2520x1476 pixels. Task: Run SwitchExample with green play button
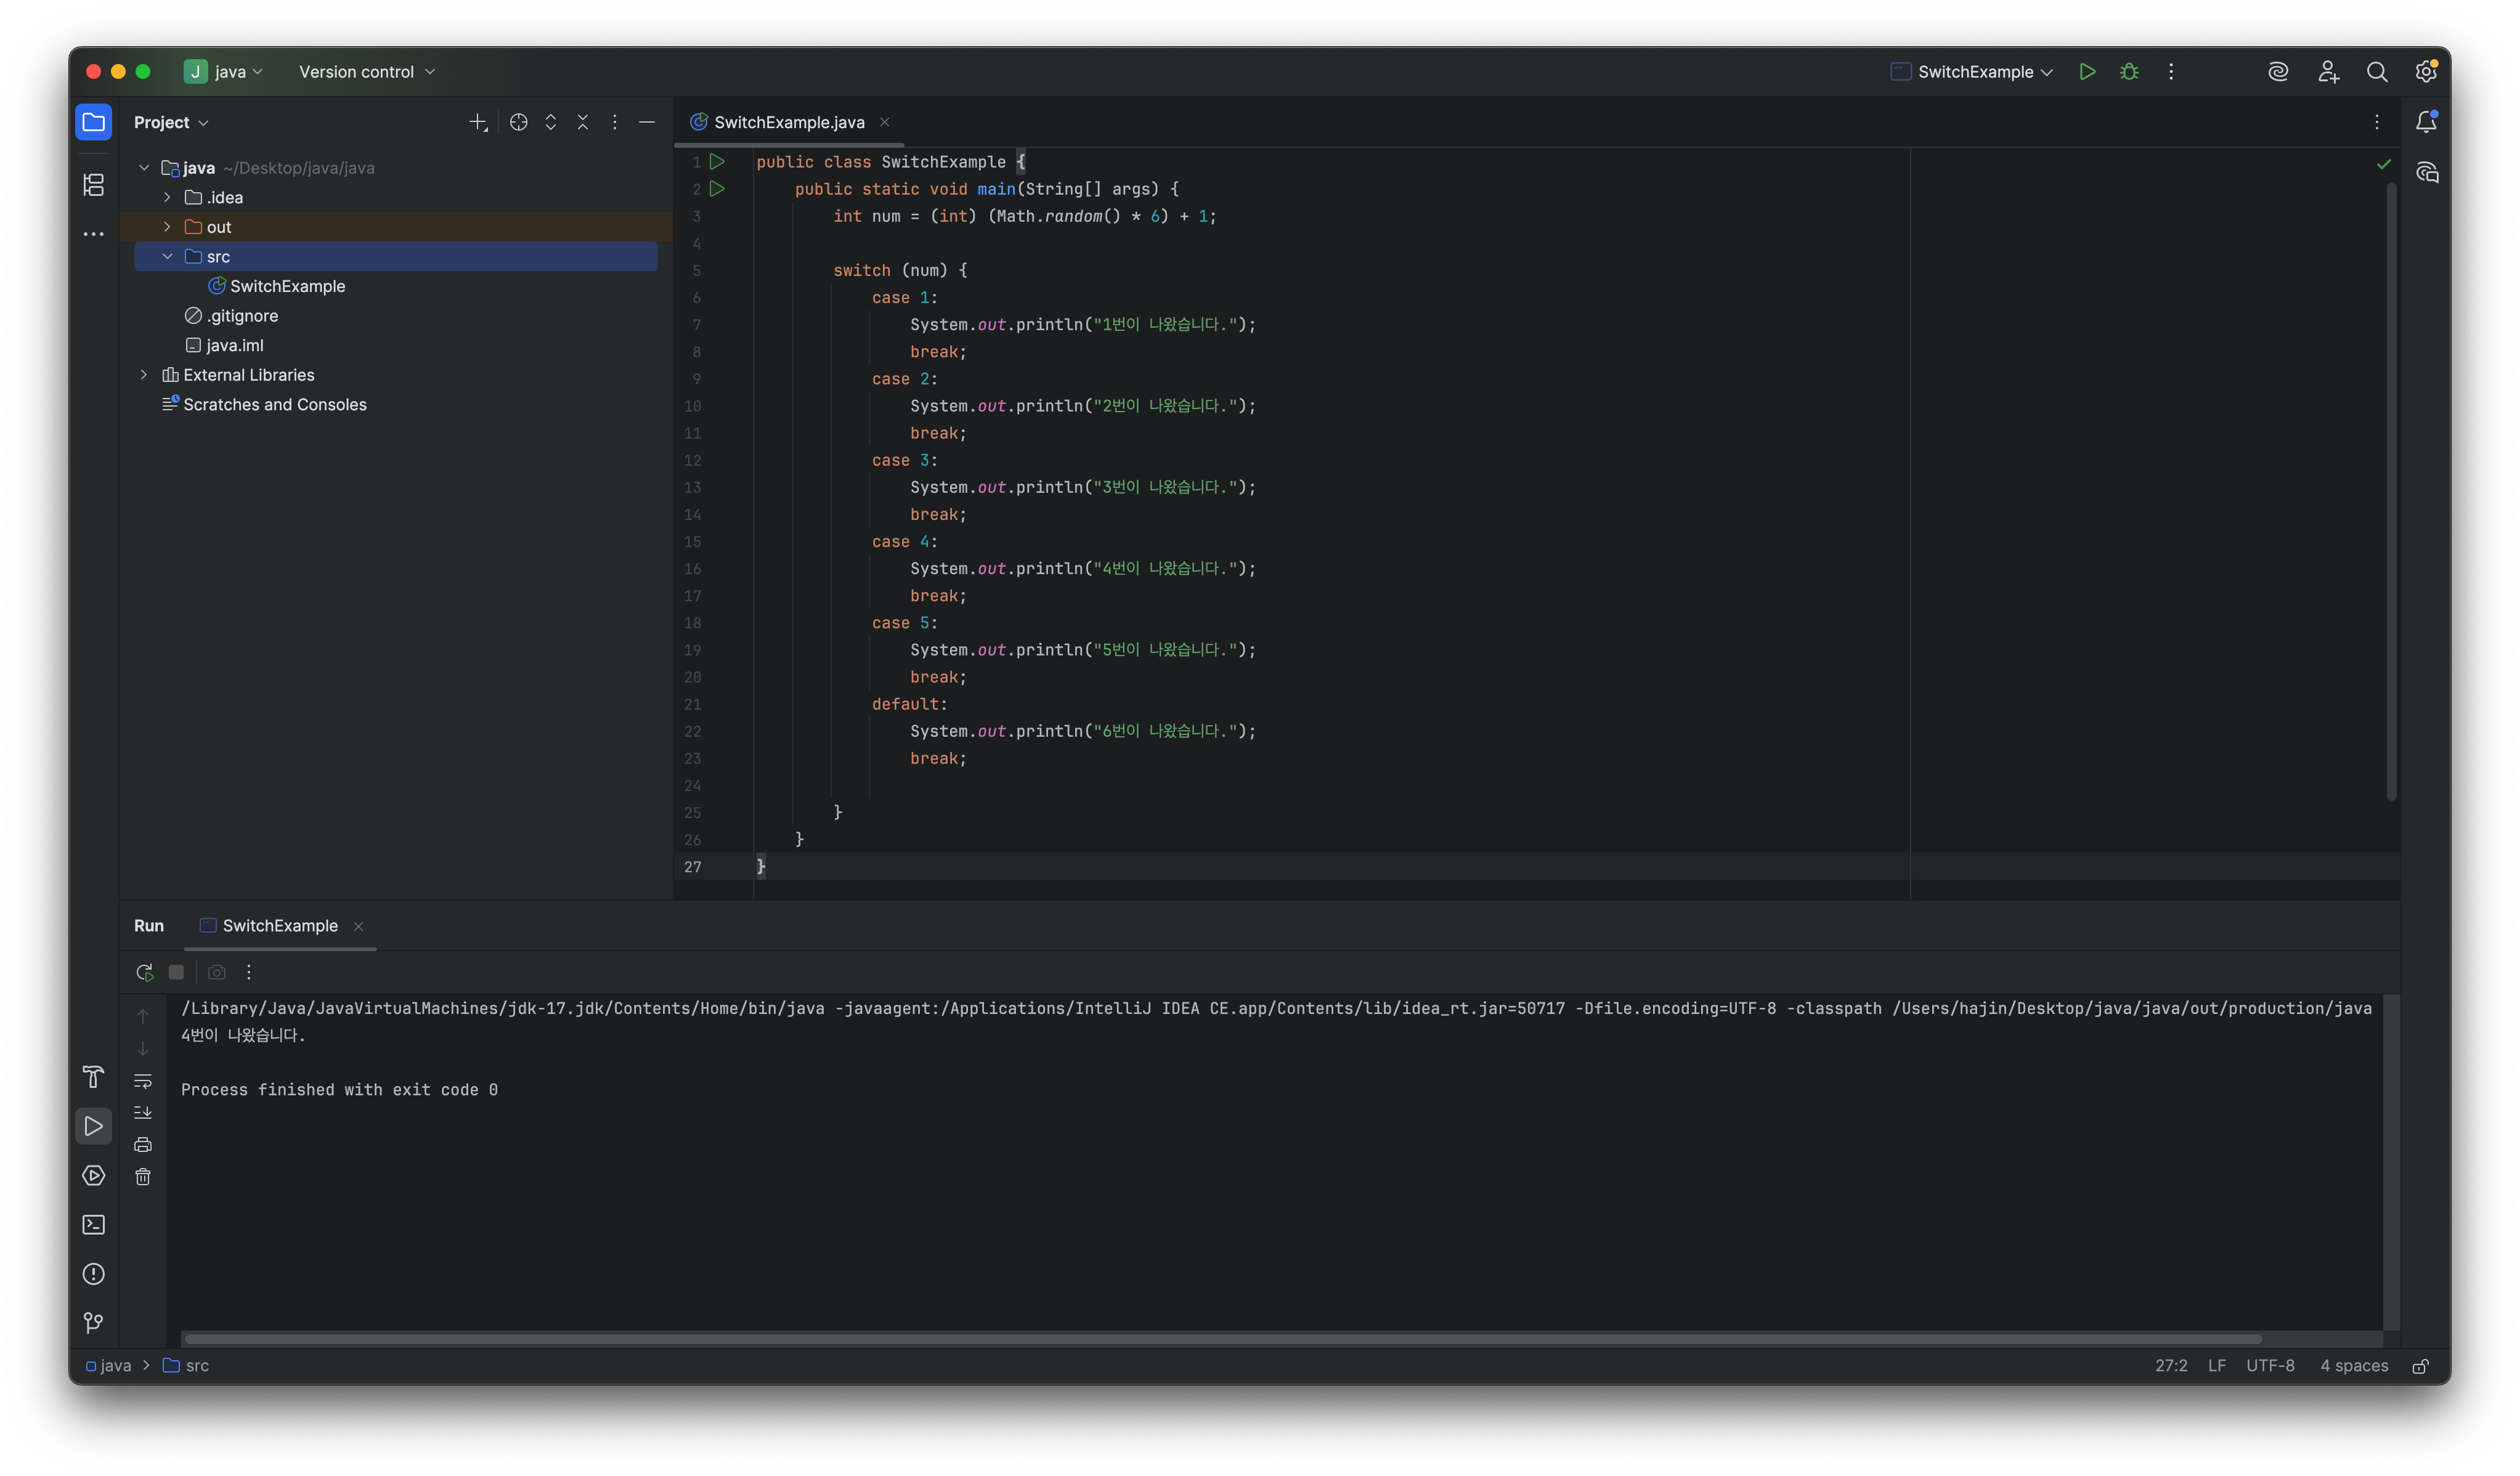(2087, 72)
